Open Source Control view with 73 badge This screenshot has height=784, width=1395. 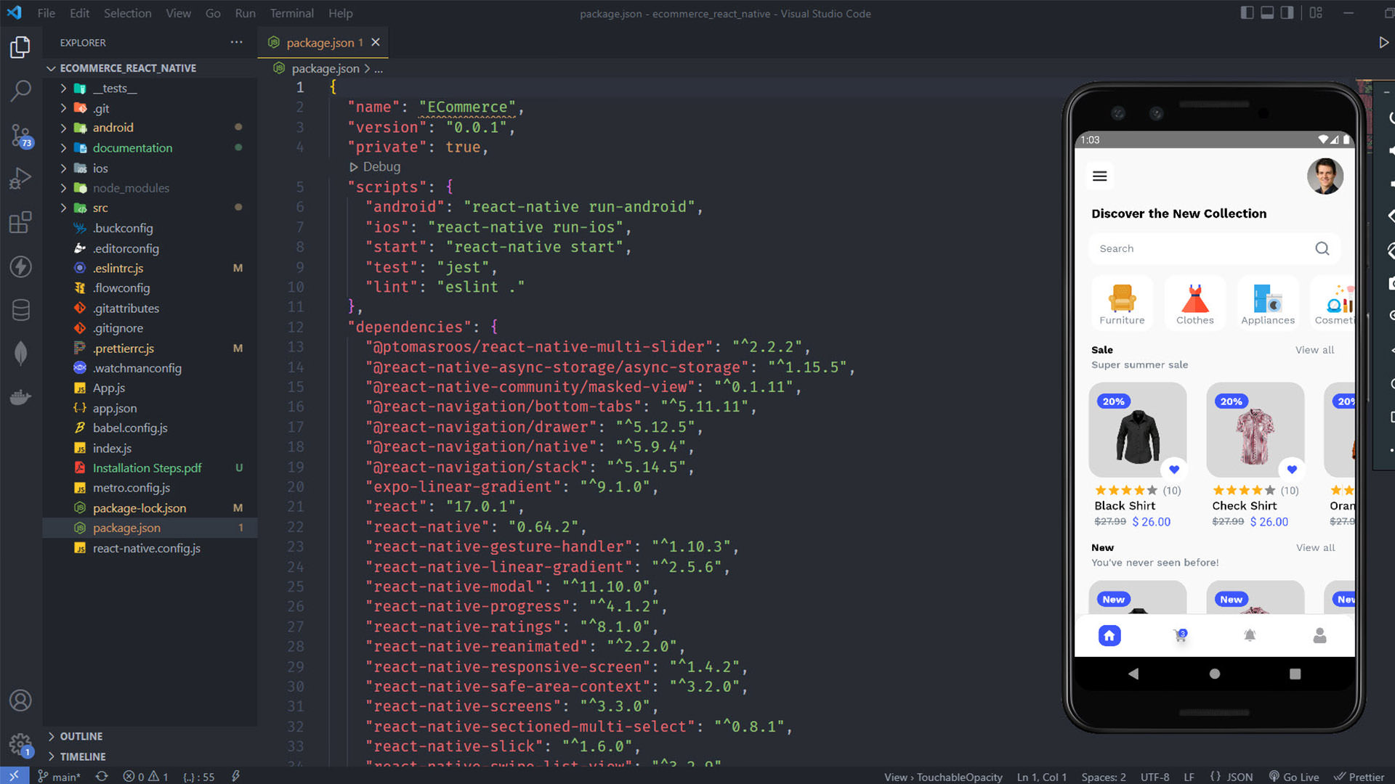20,135
